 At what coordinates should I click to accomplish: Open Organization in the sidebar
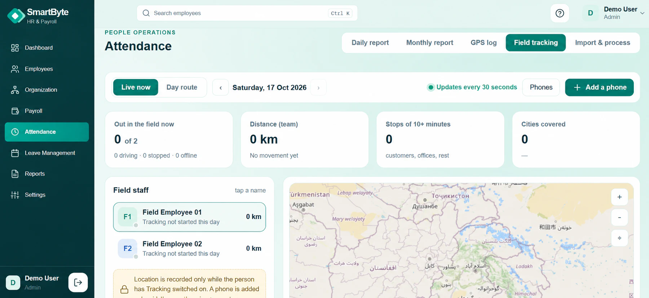pos(47,90)
